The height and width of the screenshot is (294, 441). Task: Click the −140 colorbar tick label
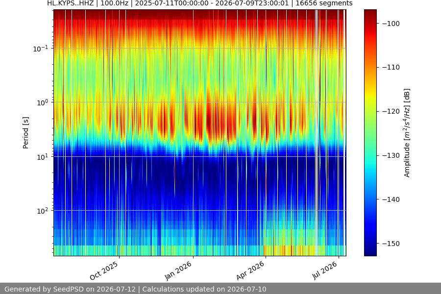[x=391, y=199]
